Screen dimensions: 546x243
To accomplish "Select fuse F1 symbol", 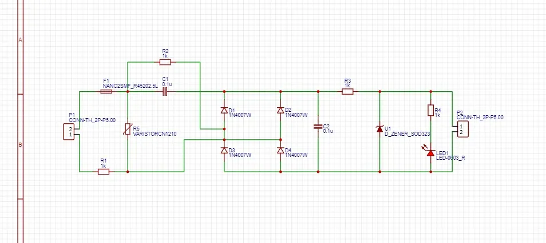I will point(106,92).
